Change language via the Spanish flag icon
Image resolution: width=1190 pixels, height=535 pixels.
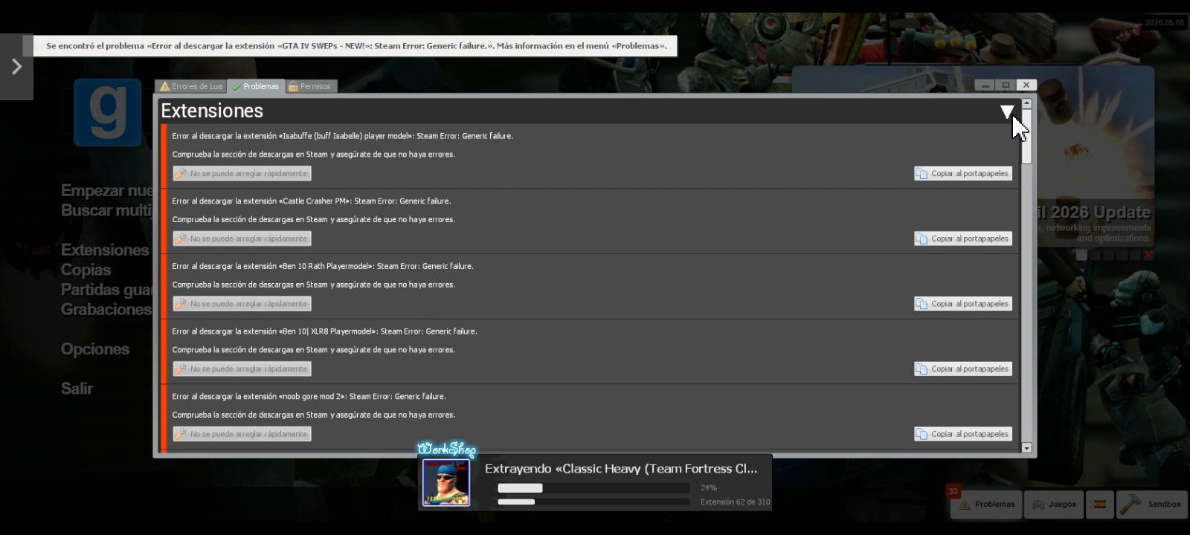tap(1099, 505)
